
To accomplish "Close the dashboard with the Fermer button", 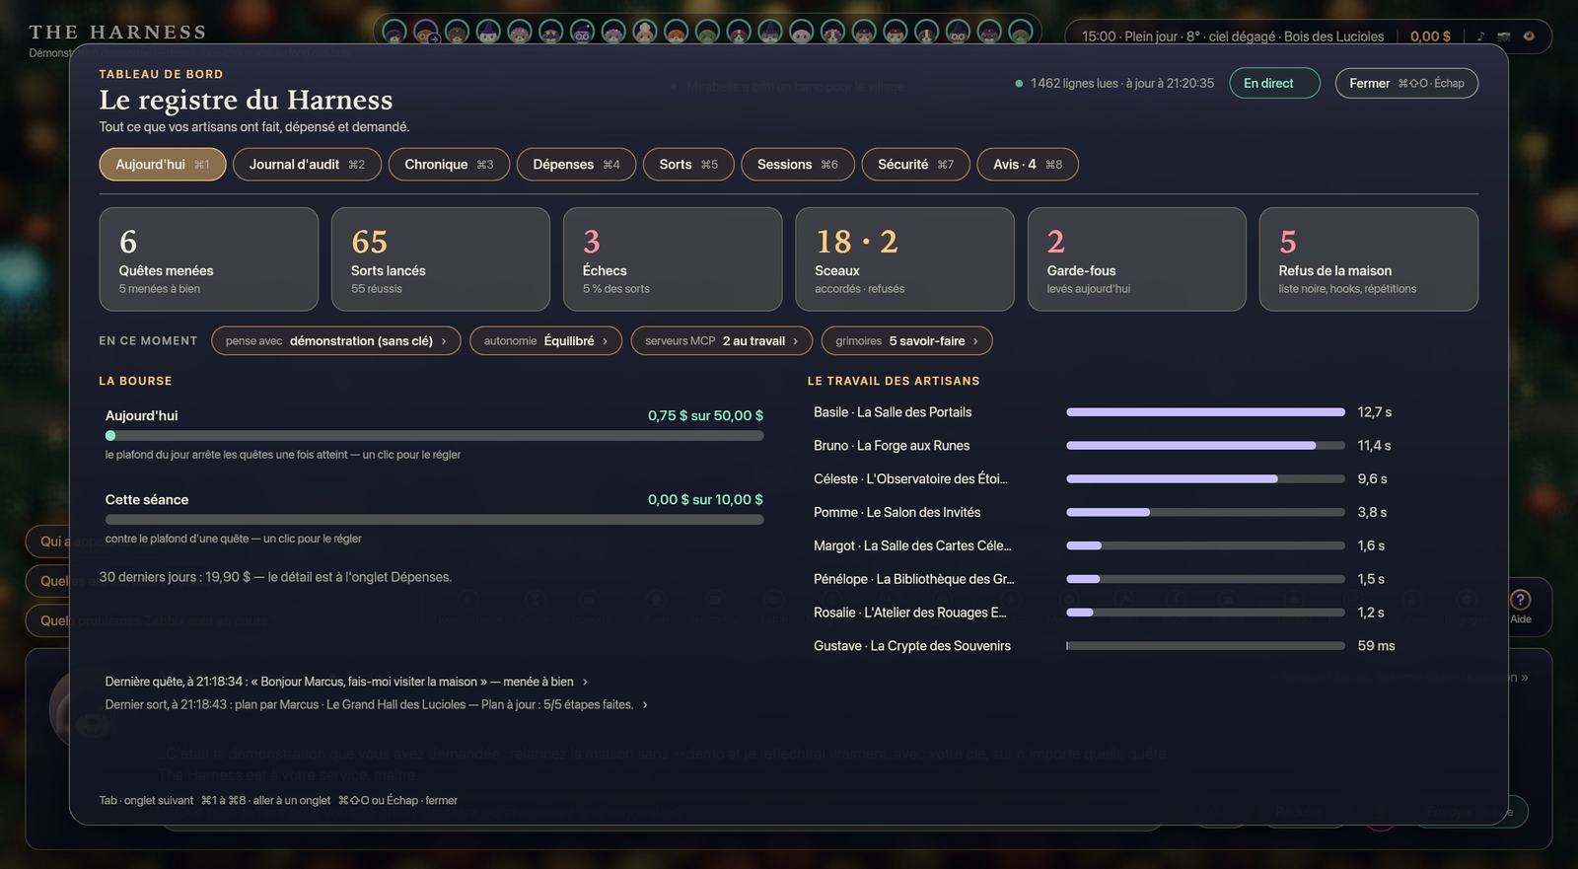I will (x=1406, y=83).
